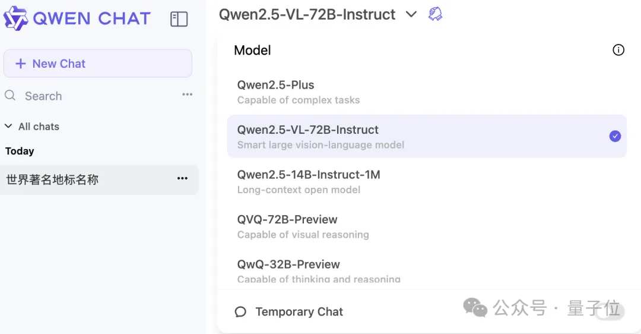The height and width of the screenshot is (334, 641).
Task: Open the search options ellipsis menu
Action: coord(187,94)
